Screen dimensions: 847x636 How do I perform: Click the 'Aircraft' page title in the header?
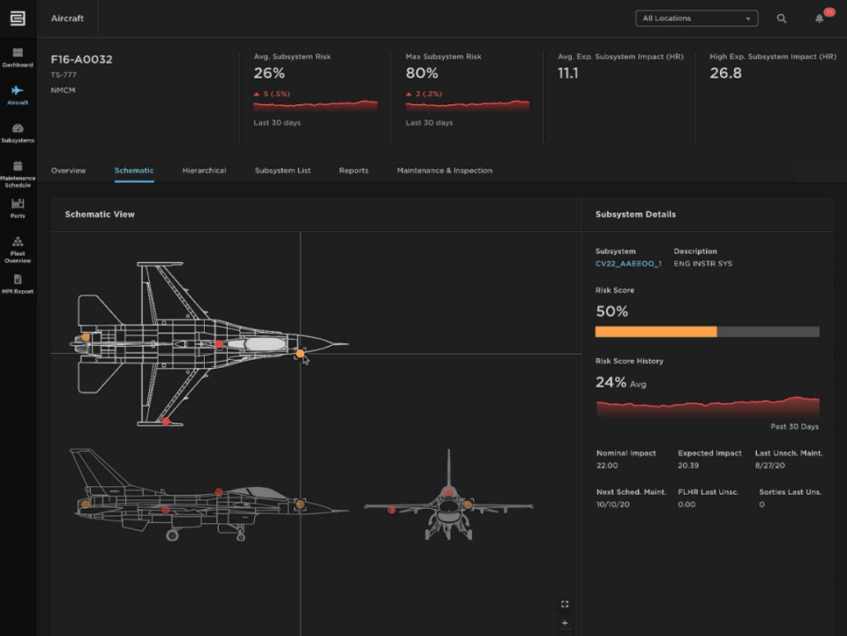coord(68,19)
